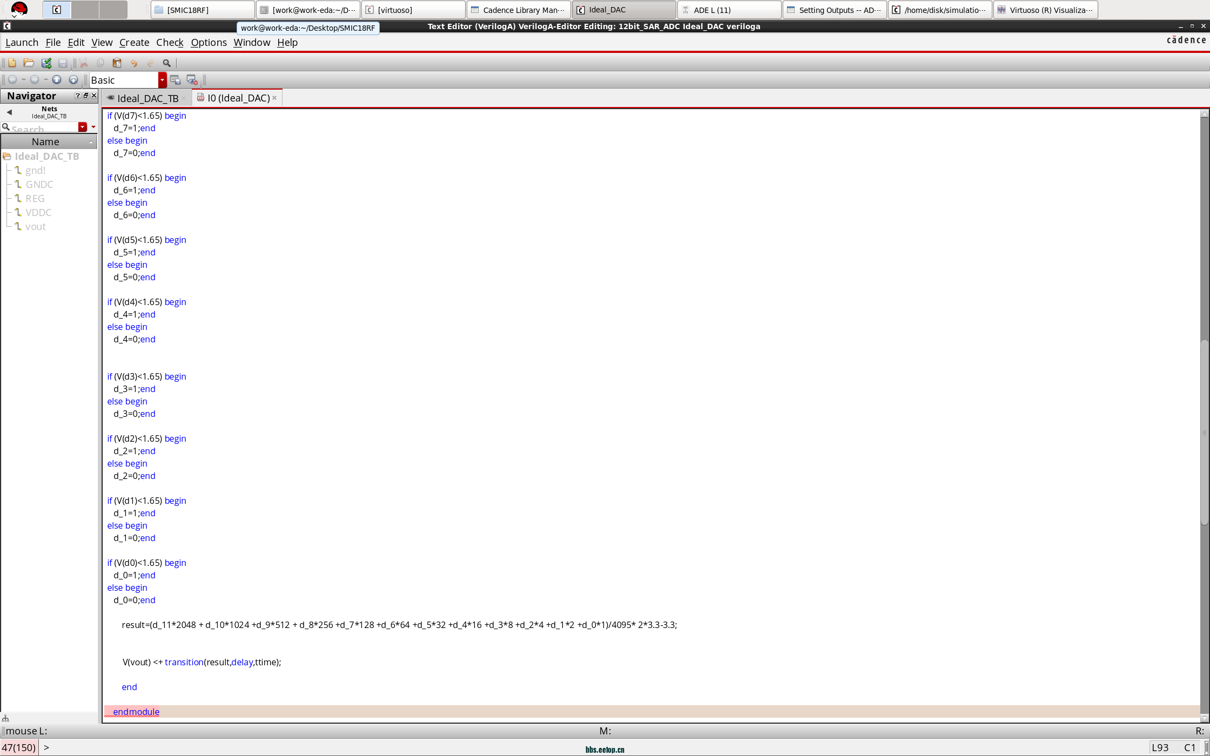Open the Help menu
This screenshot has height=756, width=1210.
click(287, 42)
